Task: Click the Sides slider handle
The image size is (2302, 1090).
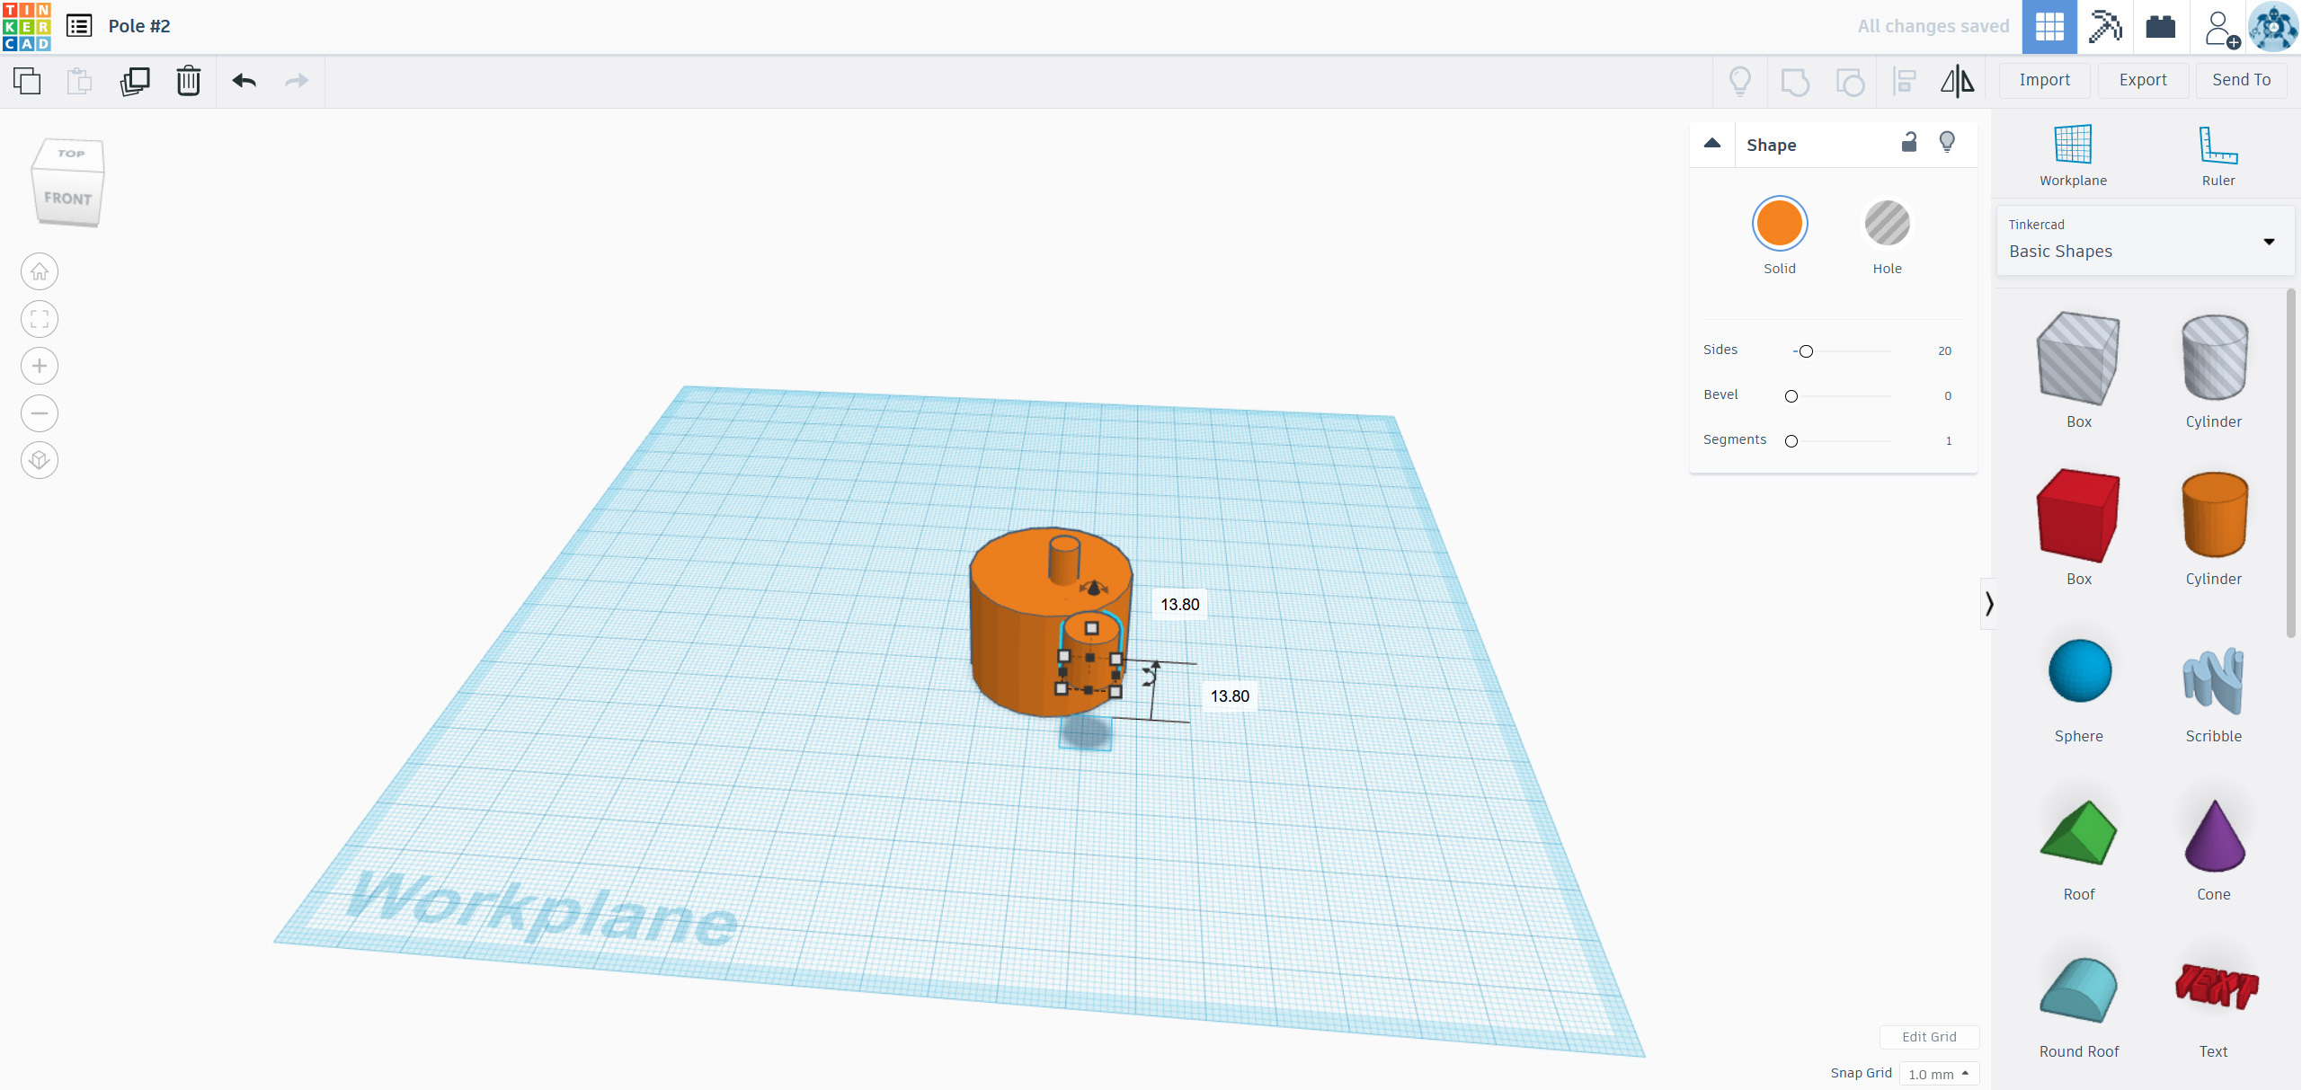Action: 1806,351
